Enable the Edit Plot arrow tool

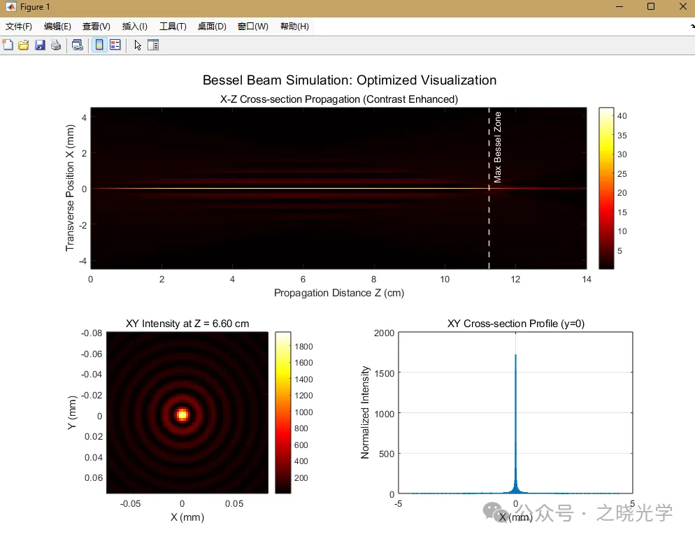138,45
